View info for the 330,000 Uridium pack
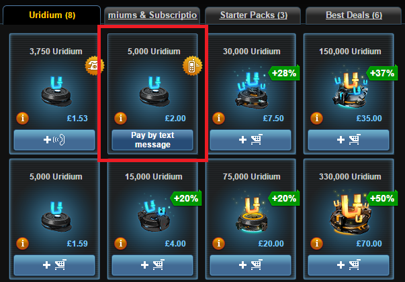 (x=316, y=243)
